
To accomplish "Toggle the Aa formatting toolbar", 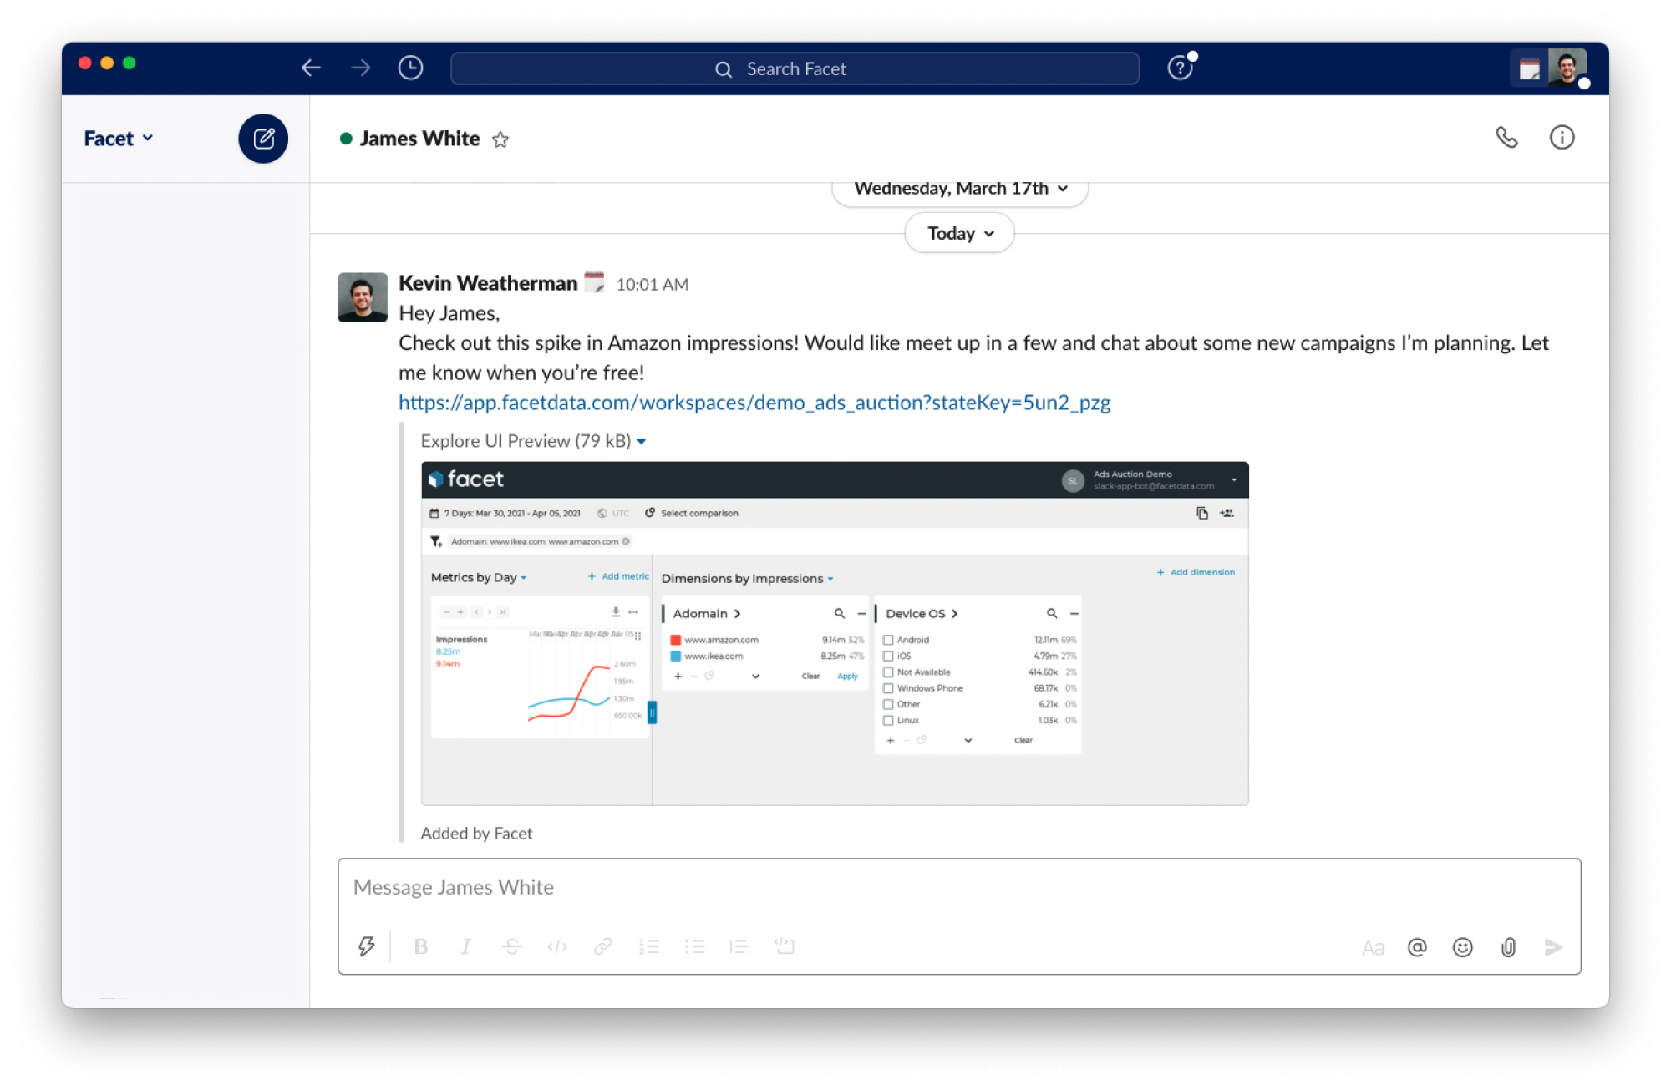I will pos(1373,947).
